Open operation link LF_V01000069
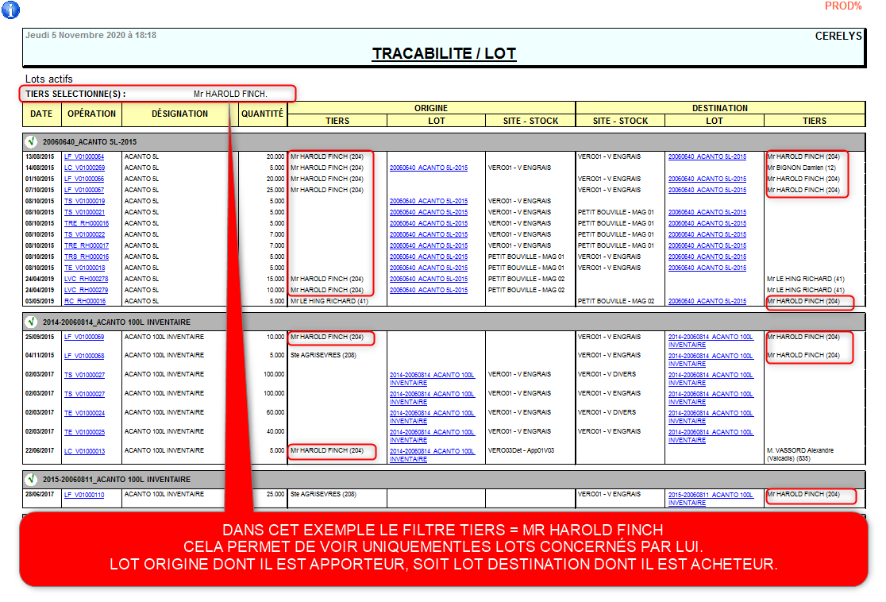Screen dimensions: 886x602 tap(84, 338)
